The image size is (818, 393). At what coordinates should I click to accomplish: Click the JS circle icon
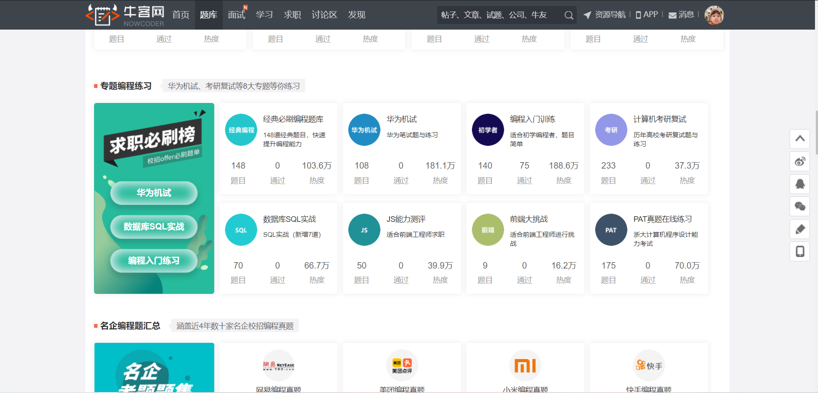click(x=364, y=230)
